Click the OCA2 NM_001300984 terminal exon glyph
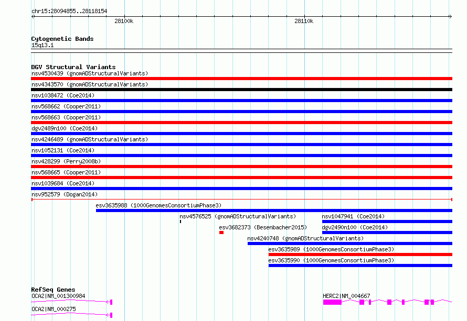Viewport: 467px width, 321px height. [111, 302]
